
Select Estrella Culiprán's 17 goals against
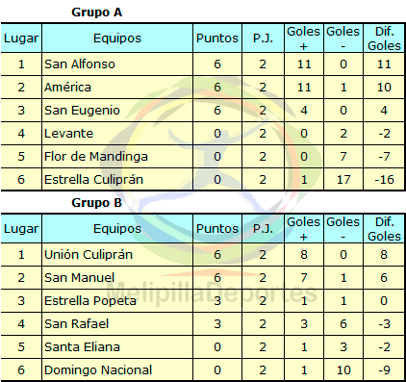[343, 179]
